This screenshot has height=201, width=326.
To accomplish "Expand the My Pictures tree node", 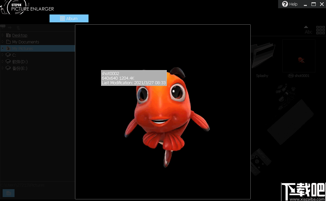I will coord(3,48).
